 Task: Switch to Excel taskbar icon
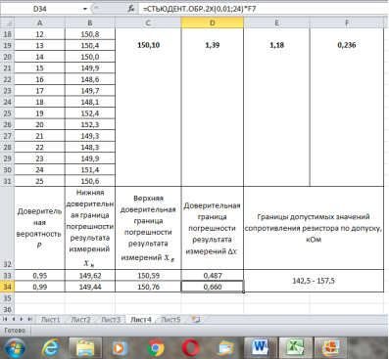coord(295,347)
